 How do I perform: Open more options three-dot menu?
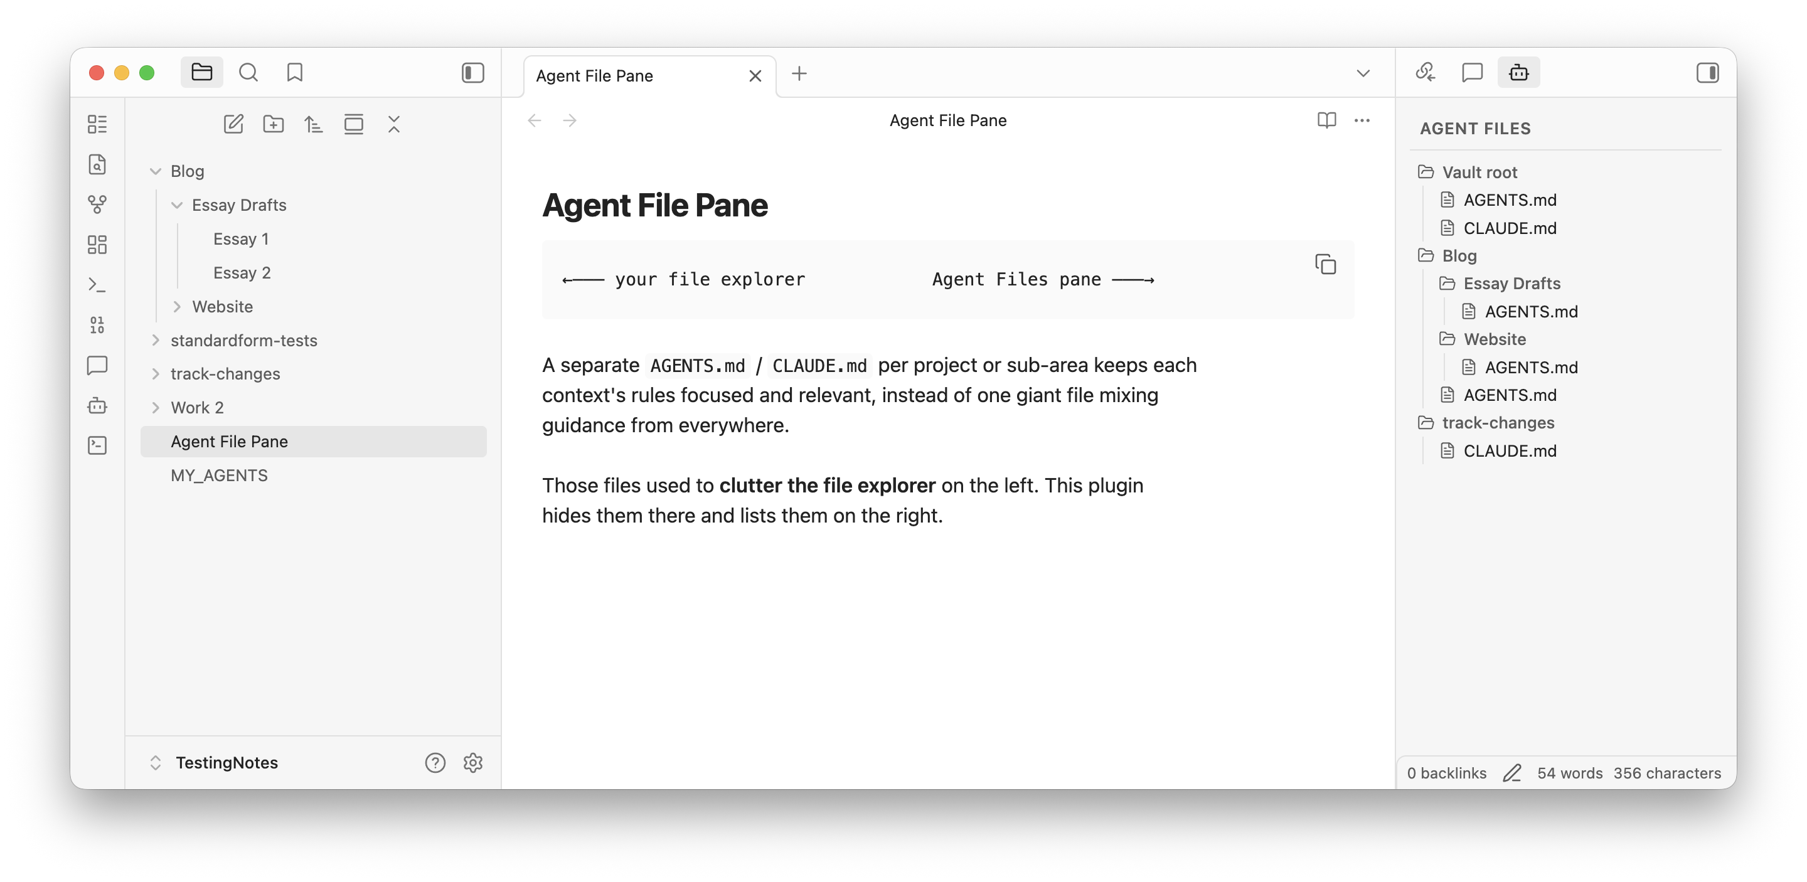pyautogui.click(x=1362, y=120)
